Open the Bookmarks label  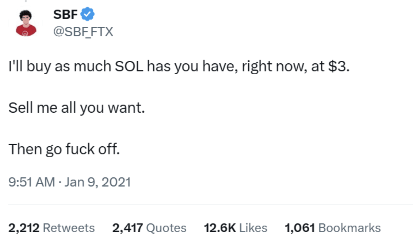[349, 228]
